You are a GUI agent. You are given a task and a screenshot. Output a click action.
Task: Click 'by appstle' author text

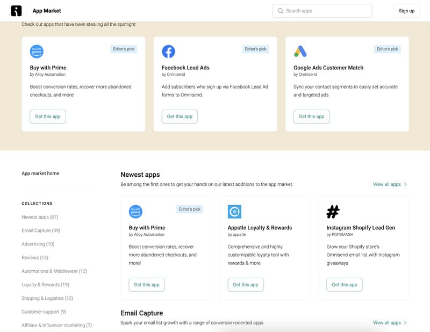click(x=236, y=234)
